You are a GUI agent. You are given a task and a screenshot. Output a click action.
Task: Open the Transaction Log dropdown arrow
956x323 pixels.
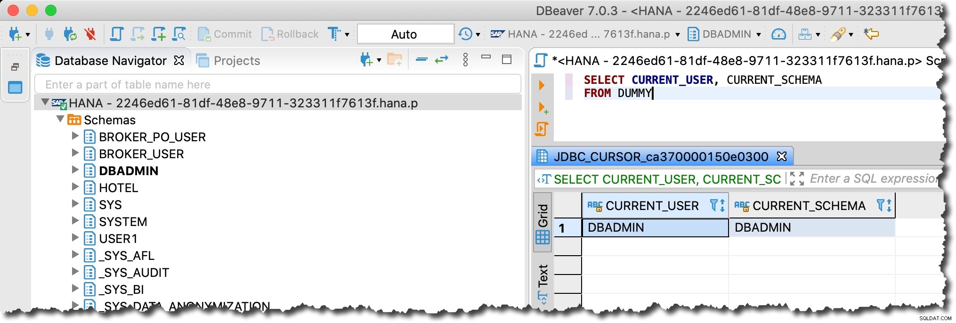(x=478, y=34)
